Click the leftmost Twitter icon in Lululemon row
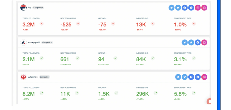Viewport: 231px width, 110px height. (x=178, y=77)
